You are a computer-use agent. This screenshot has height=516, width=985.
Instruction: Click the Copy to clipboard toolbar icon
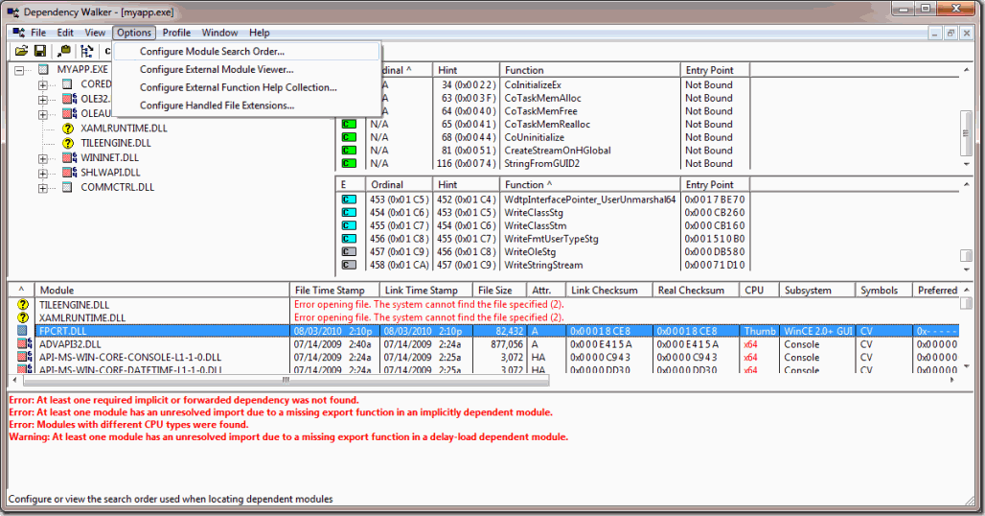(x=63, y=51)
